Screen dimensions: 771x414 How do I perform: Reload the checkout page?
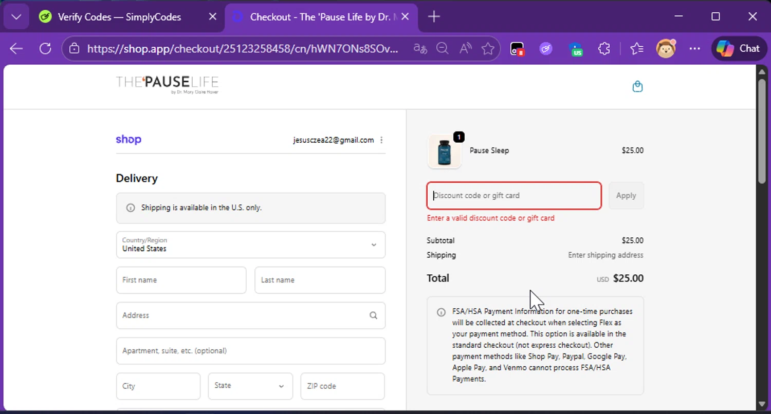point(45,49)
